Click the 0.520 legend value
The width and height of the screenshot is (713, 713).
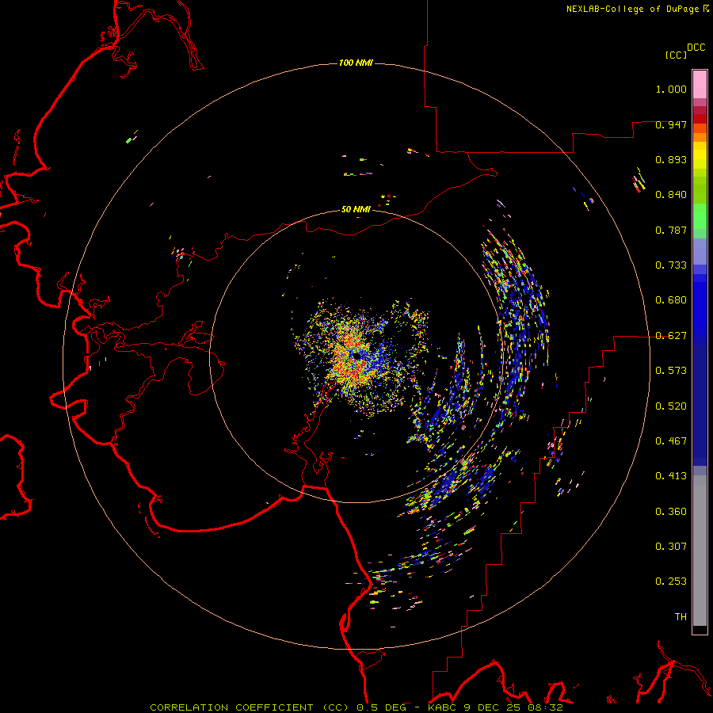[671, 406]
